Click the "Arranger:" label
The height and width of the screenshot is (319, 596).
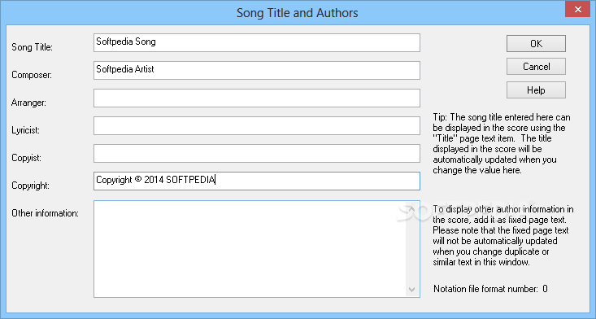(x=29, y=103)
